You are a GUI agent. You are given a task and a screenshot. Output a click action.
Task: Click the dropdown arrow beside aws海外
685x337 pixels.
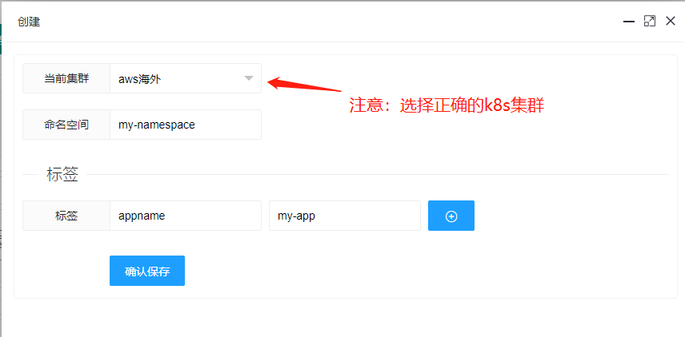(249, 78)
